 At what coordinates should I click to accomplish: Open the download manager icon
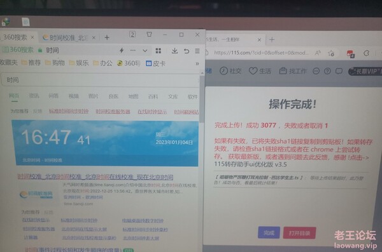(x=174, y=51)
